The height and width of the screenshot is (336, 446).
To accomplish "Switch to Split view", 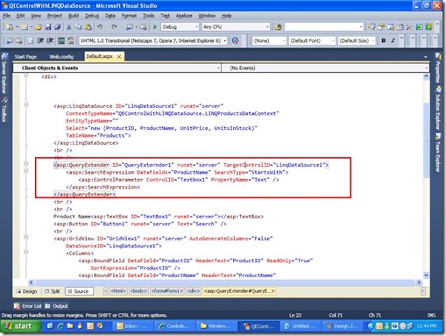I will (53, 291).
